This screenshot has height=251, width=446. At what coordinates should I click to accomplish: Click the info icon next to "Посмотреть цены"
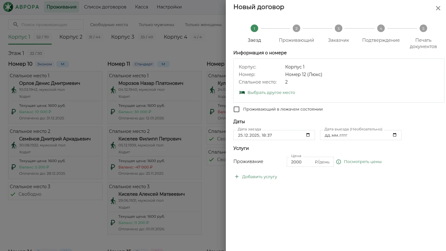click(339, 162)
